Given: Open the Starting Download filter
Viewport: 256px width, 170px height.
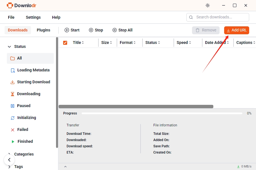Looking at the screenshot, I should 30,82.
